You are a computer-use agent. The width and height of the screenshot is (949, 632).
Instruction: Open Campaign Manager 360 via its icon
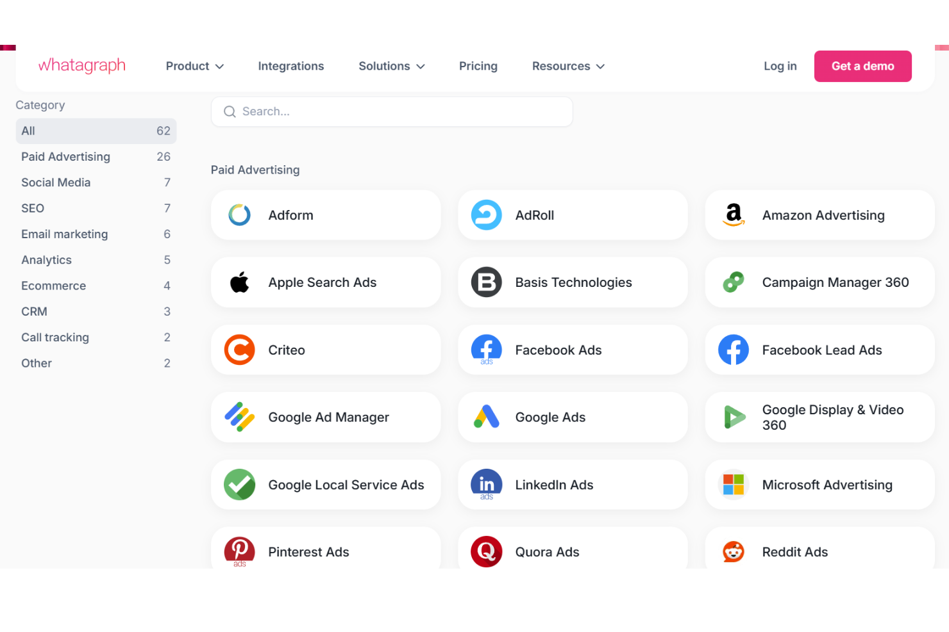click(x=733, y=282)
